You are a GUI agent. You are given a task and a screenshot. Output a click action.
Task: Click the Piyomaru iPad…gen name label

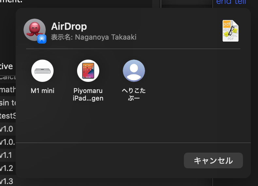88,94
